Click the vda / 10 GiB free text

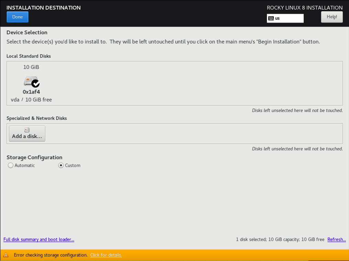(x=31, y=100)
